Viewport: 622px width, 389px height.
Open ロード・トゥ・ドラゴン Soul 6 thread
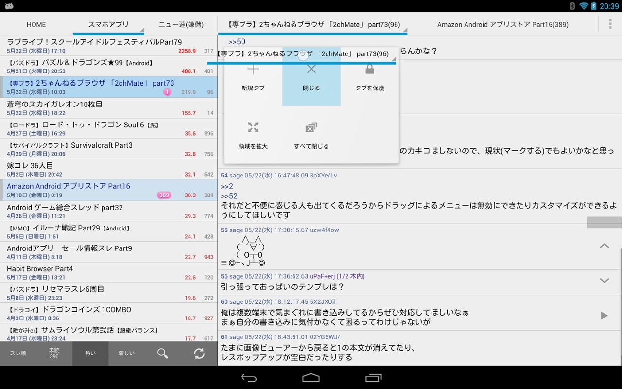click(x=108, y=128)
